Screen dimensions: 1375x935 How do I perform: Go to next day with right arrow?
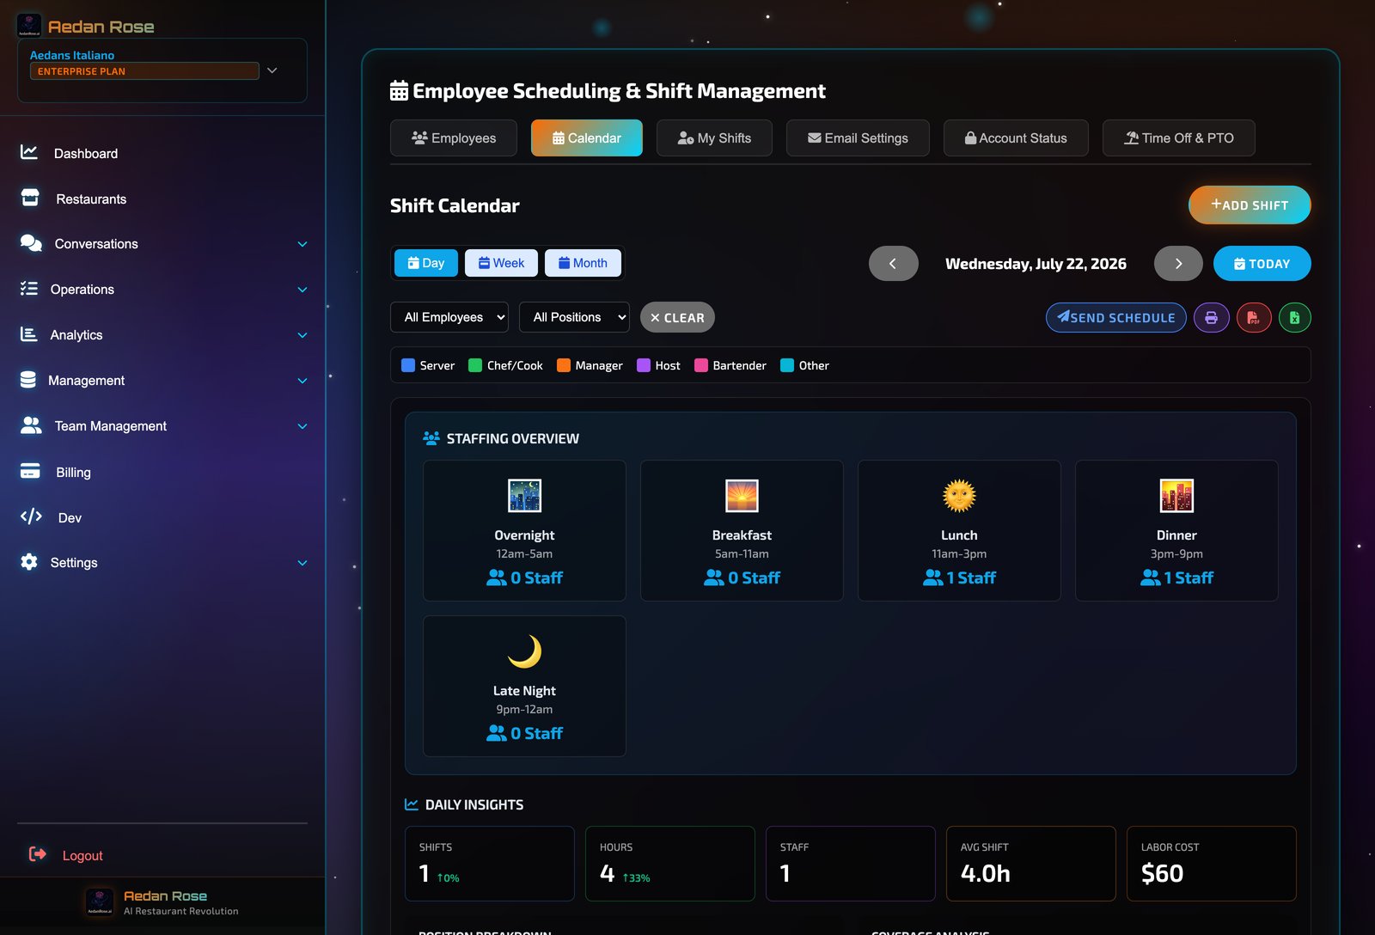coord(1178,264)
